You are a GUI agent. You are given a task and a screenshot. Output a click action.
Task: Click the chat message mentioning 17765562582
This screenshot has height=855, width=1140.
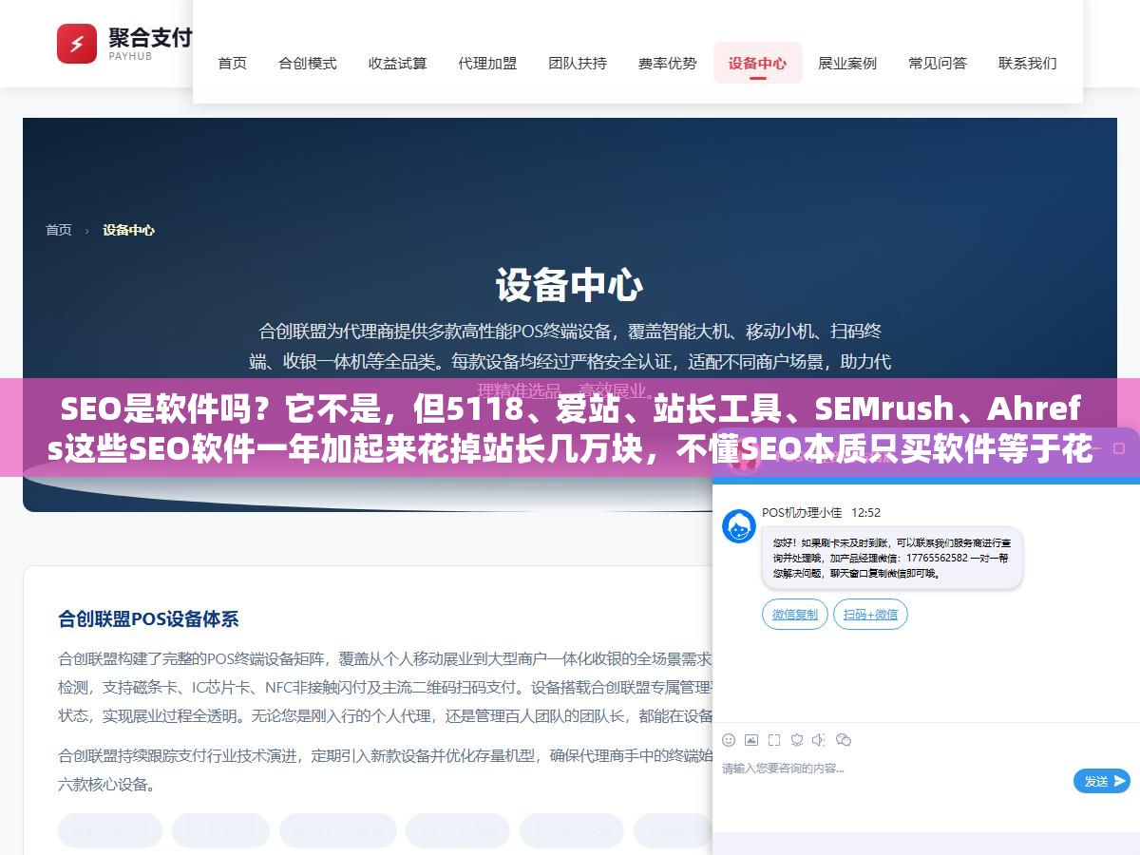point(891,558)
